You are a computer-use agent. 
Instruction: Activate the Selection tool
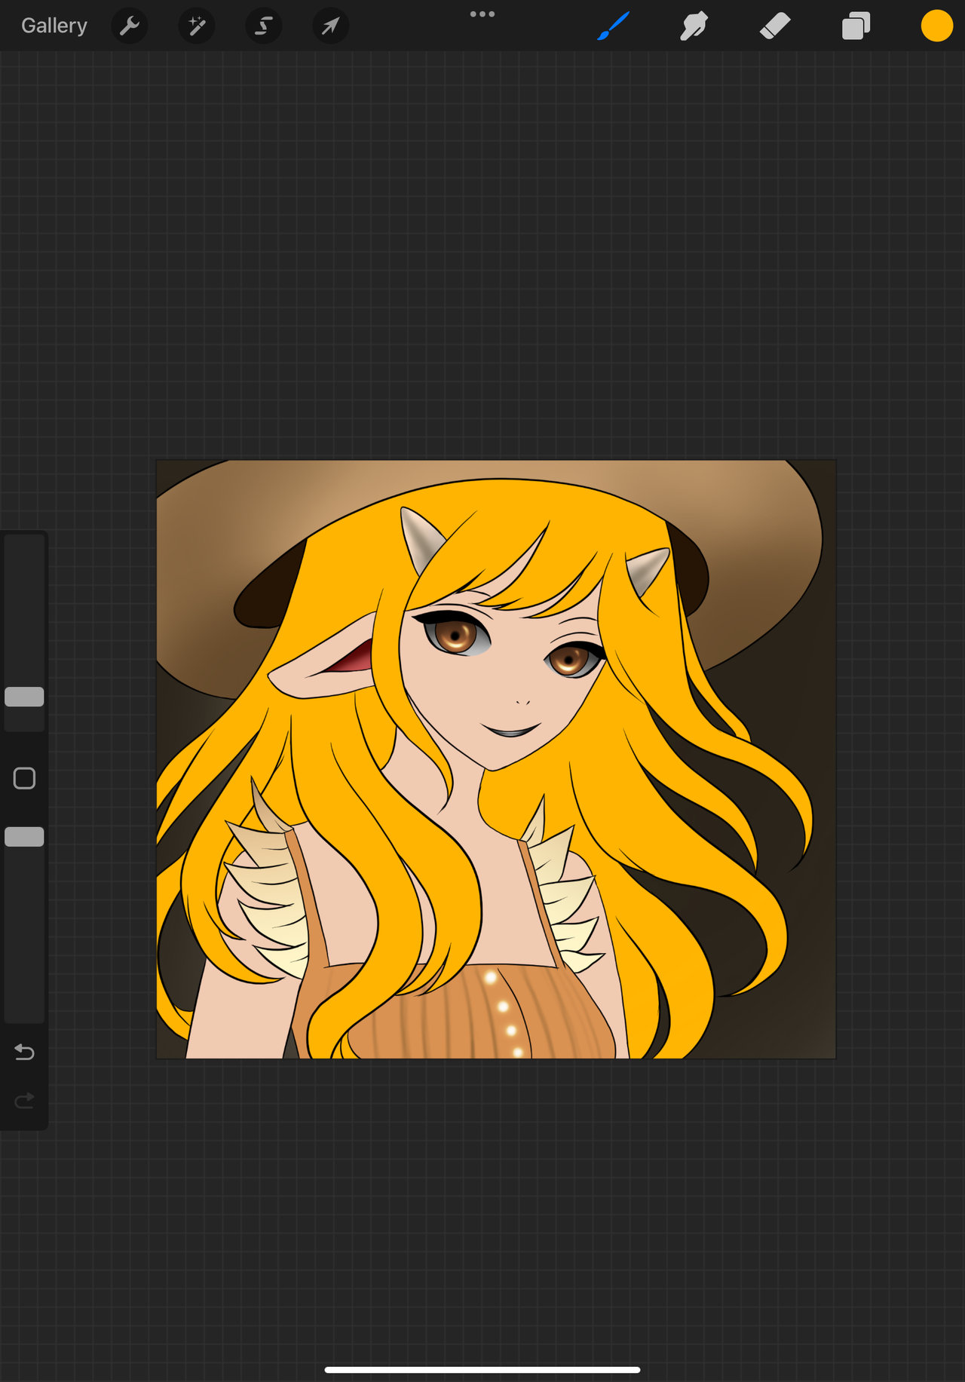[x=264, y=26]
